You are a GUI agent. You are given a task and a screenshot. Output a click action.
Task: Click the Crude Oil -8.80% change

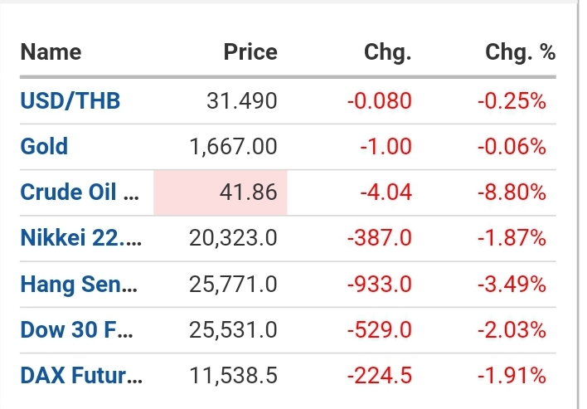[512, 192]
